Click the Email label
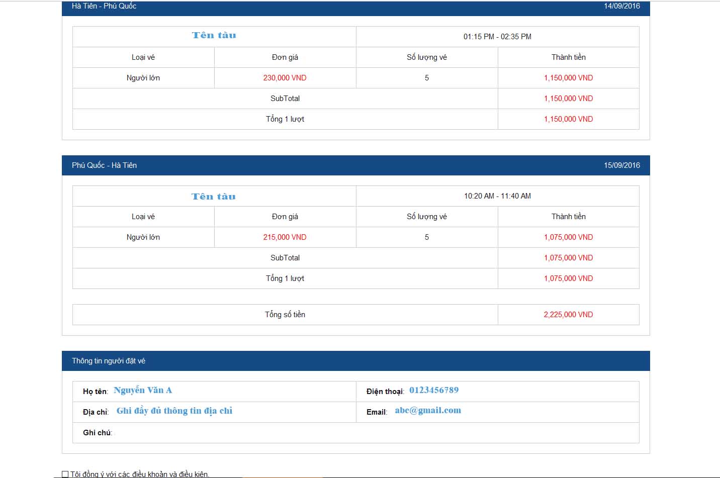This screenshot has width=720, height=478. 377,412
